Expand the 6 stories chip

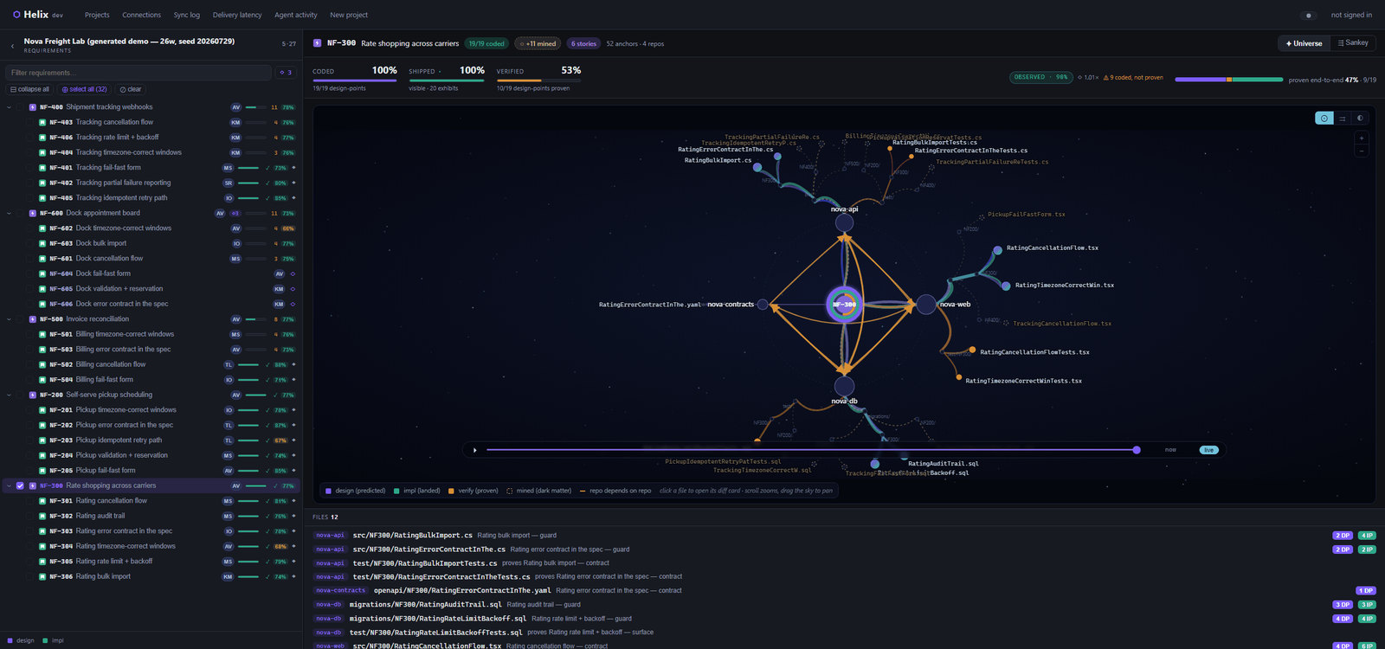pos(583,43)
